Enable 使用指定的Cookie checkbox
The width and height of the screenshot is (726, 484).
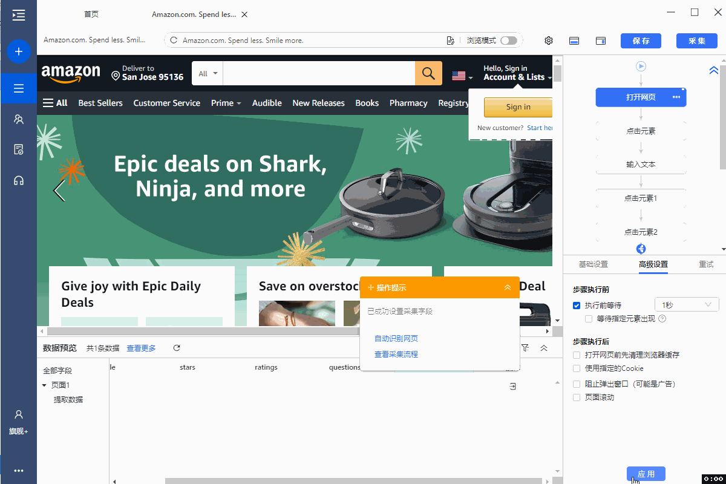point(577,368)
